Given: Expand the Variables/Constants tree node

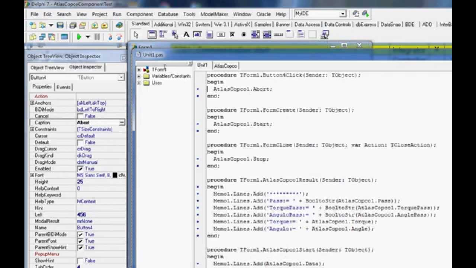Looking at the screenshot, I should click(x=139, y=76).
